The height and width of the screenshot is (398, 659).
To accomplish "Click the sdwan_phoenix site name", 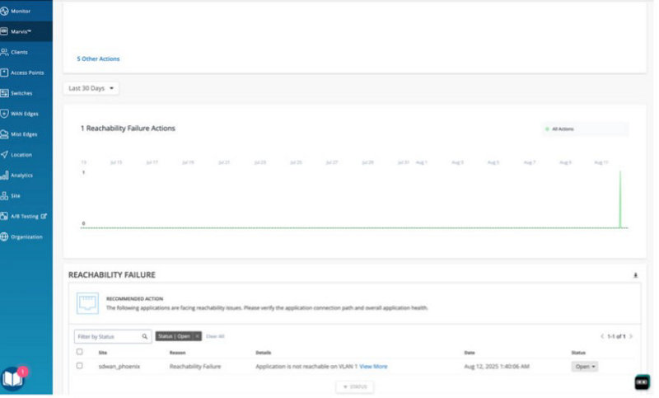I will (119, 367).
